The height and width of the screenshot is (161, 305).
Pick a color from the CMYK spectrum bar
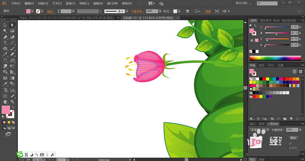click(x=275, y=58)
